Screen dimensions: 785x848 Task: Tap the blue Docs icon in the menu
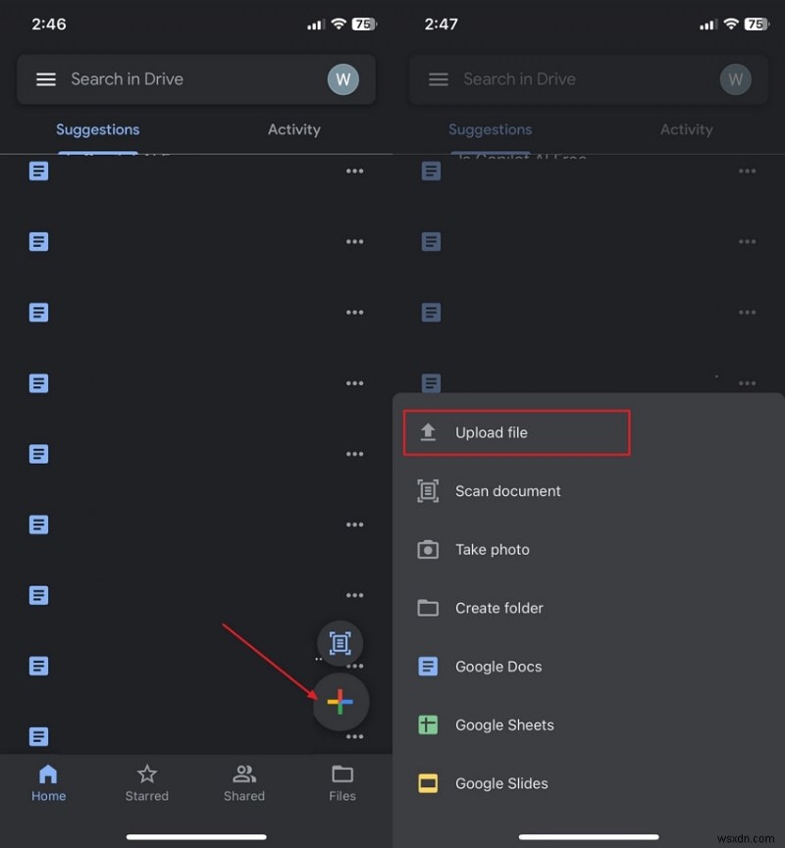(428, 667)
